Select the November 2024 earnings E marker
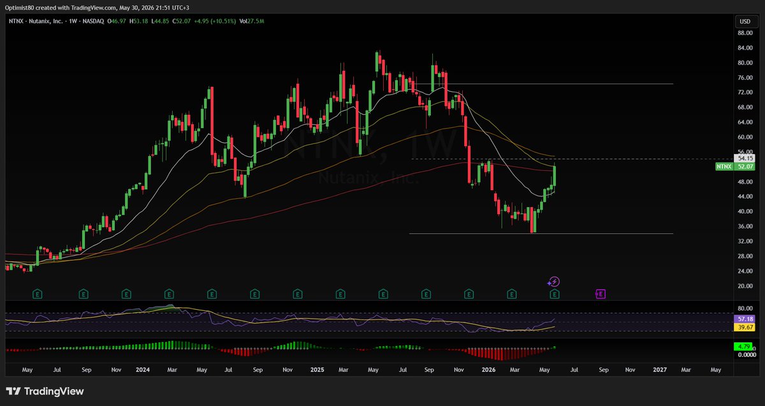Viewport: 765px width, 406px height. [x=297, y=294]
